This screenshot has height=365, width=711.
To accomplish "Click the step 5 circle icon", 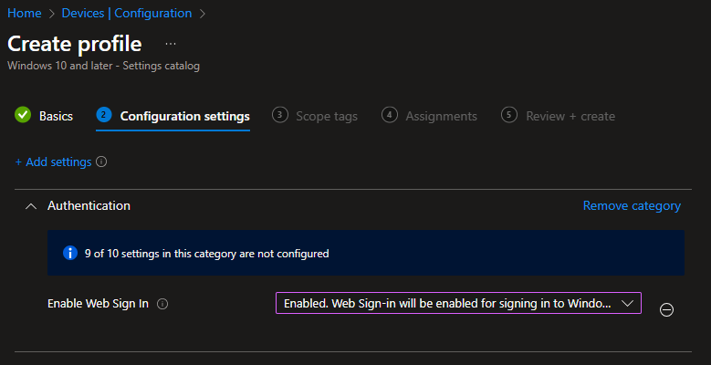I will point(509,115).
